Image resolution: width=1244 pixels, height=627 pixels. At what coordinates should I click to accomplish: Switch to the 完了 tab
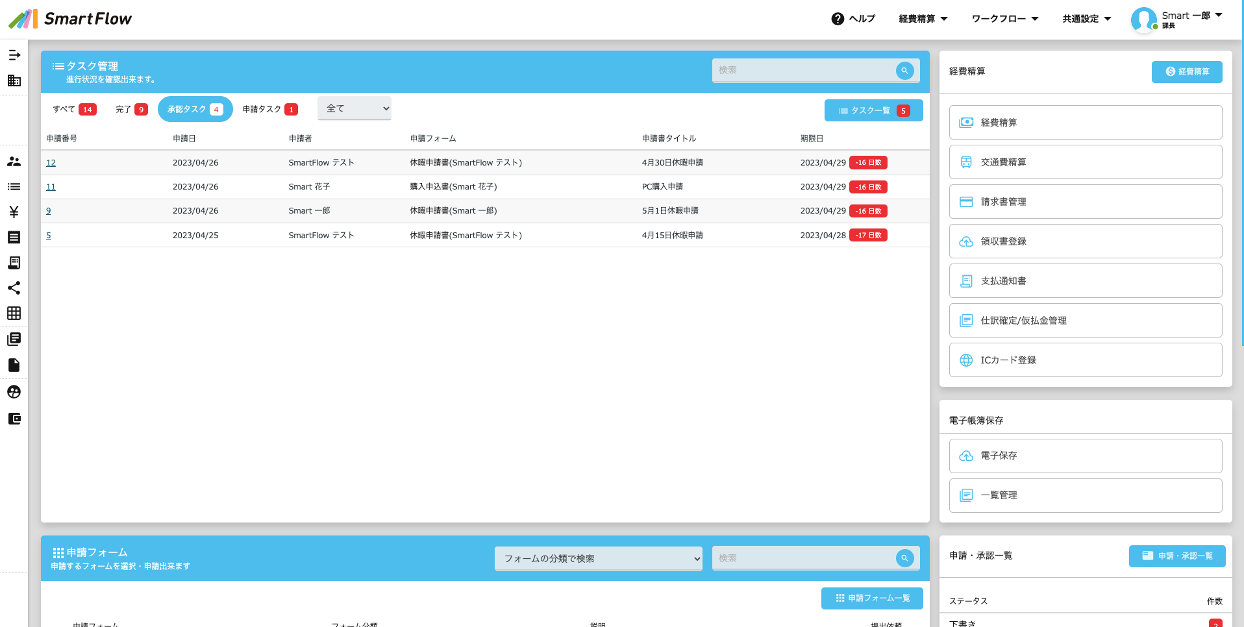[x=131, y=109]
